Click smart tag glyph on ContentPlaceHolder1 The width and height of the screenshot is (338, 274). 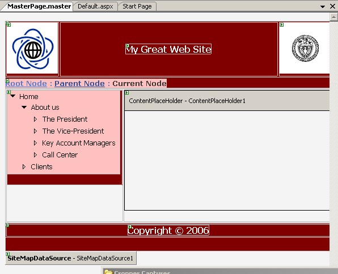click(x=127, y=92)
